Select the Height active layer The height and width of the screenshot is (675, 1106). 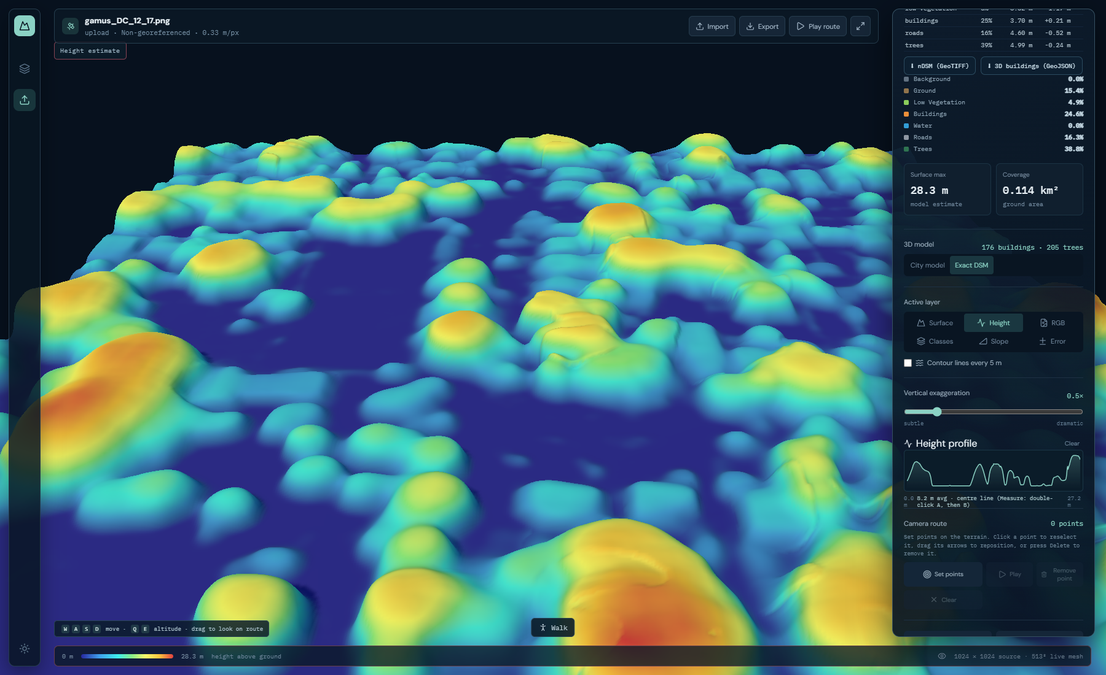click(994, 323)
